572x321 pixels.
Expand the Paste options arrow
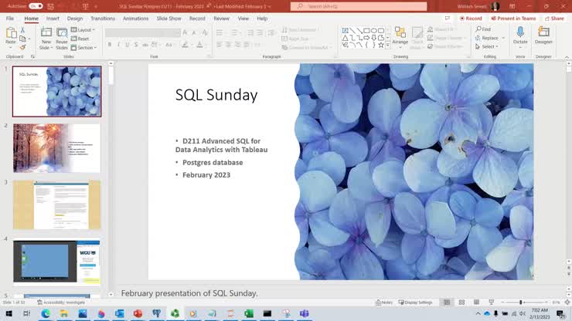11,48
